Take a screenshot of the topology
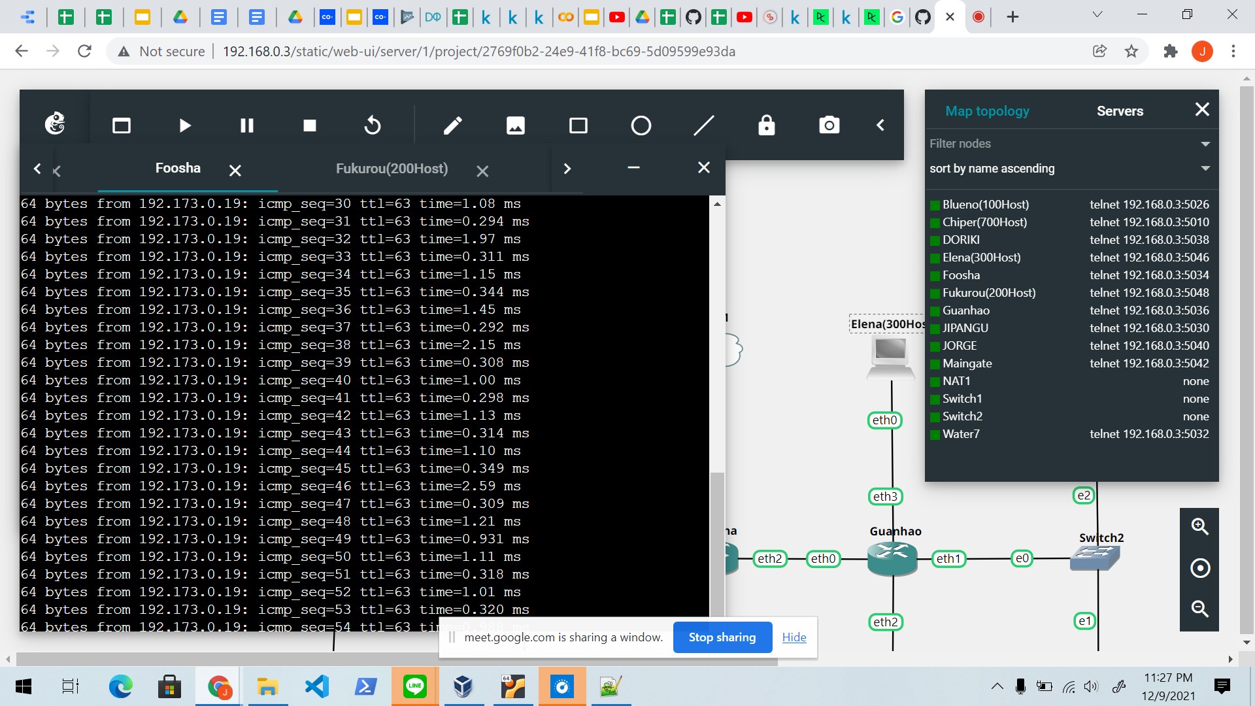Screen dimensions: 1255x706 pyautogui.click(x=829, y=125)
